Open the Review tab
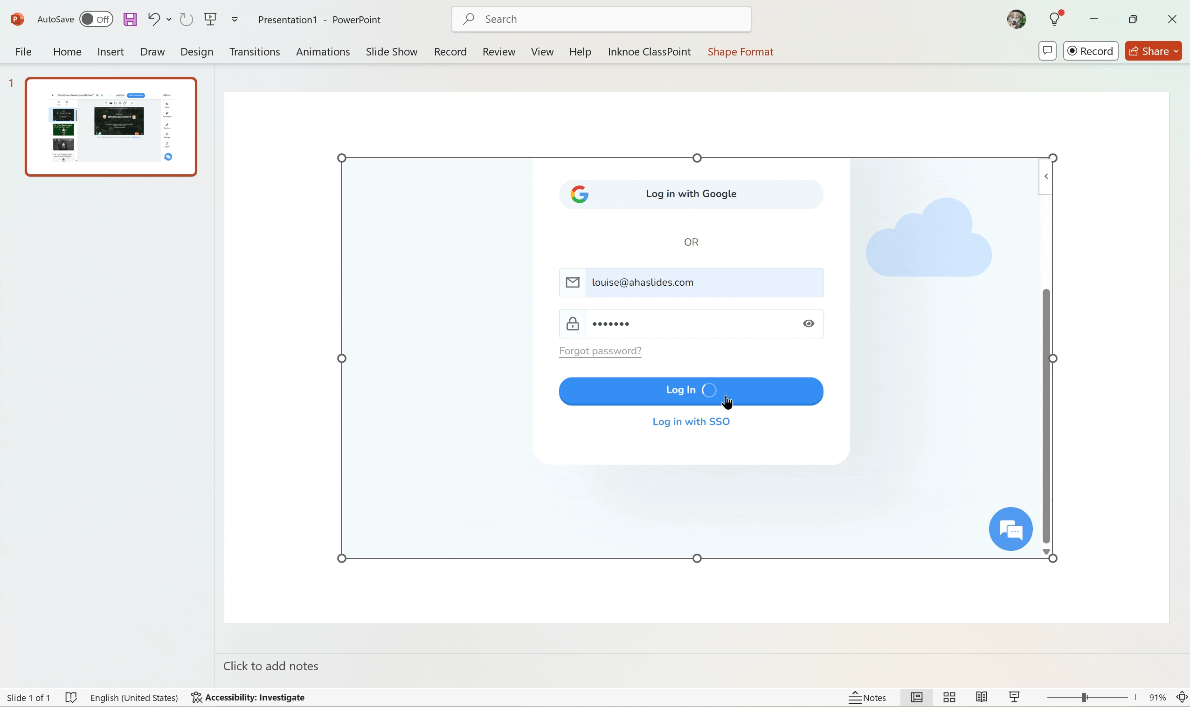The height and width of the screenshot is (707, 1190). pyautogui.click(x=499, y=51)
